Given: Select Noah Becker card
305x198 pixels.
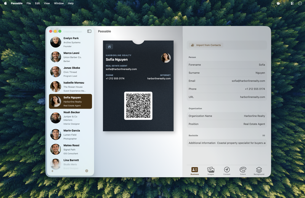Looking at the screenshot, I should 71,118.
